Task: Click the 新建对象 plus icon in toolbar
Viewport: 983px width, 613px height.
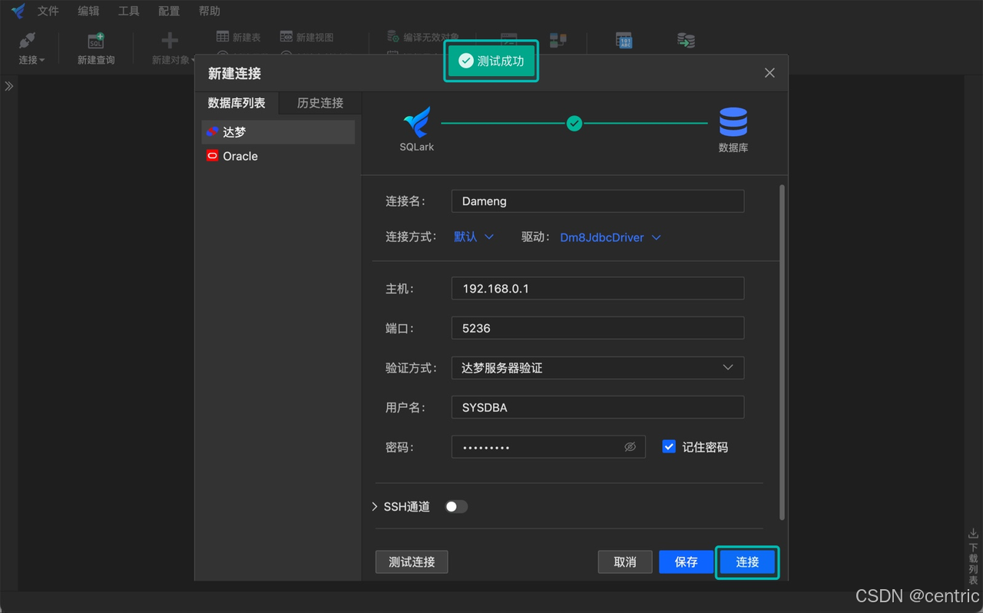Action: pyautogui.click(x=170, y=41)
